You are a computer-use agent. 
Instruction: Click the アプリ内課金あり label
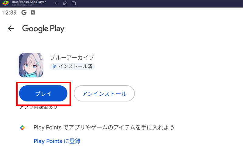(x=38, y=107)
